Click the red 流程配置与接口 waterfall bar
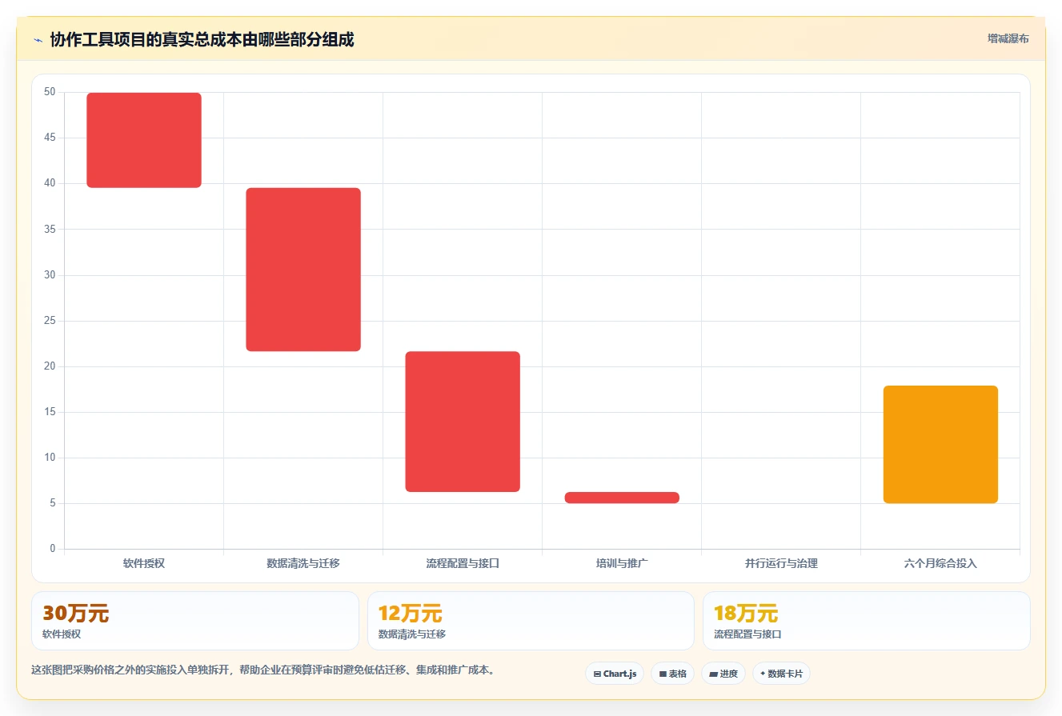The height and width of the screenshot is (716, 1062). click(x=463, y=422)
